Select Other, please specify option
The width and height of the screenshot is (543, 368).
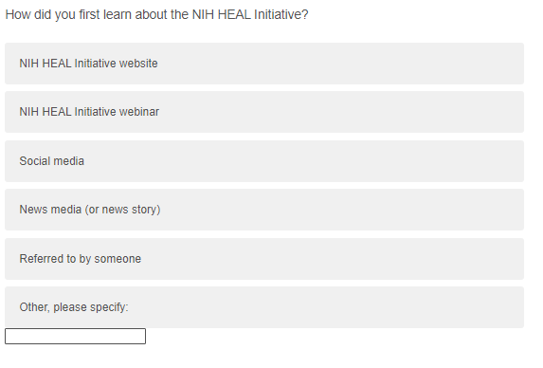[264, 307]
